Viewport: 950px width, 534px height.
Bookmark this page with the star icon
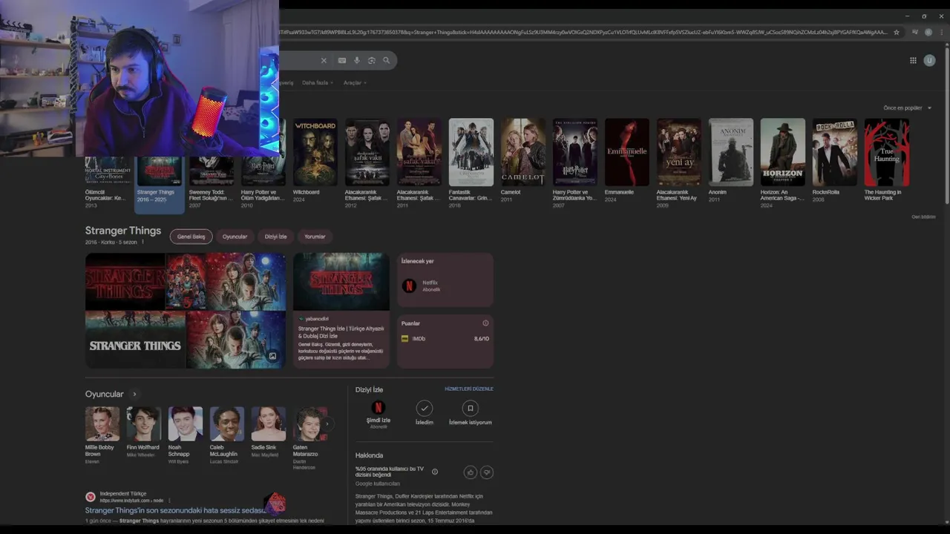pyautogui.click(x=897, y=33)
